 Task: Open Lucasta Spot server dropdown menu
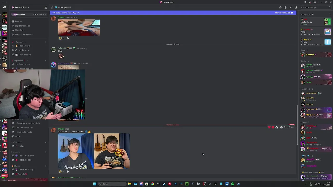click(22, 7)
